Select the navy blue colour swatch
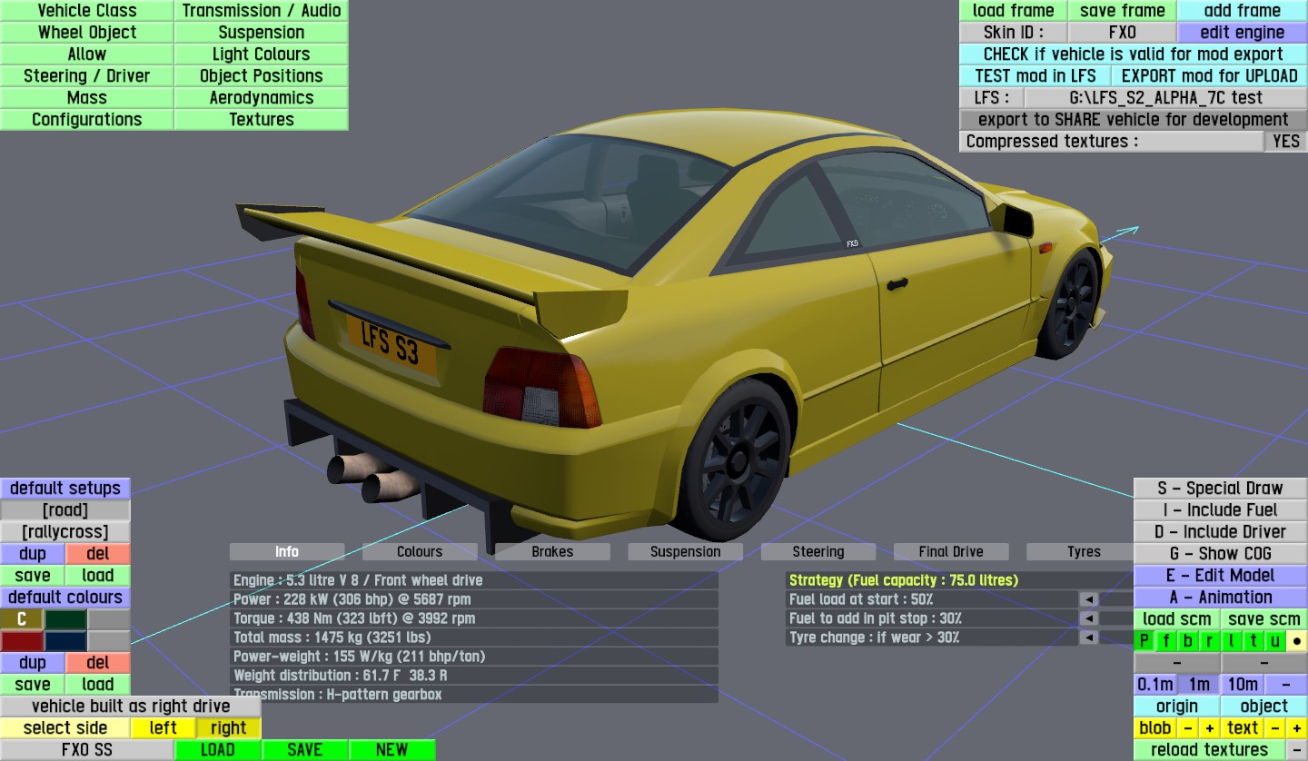 (x=65, y=641)
